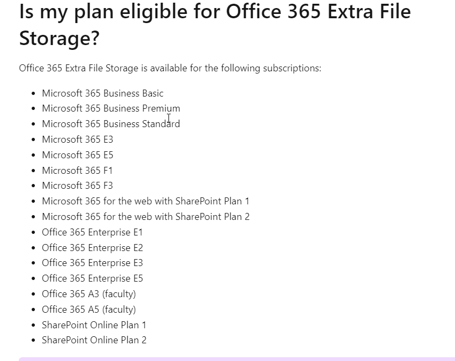Click Microsoft 365 Business Standard text
This screenshot has width=455, height=361.
click(111, 124)
